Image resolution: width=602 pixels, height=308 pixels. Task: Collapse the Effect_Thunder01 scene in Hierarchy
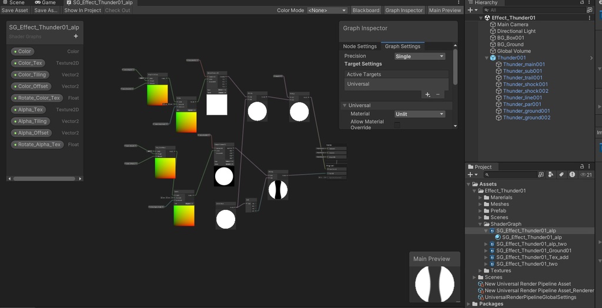tap(481, 18)
